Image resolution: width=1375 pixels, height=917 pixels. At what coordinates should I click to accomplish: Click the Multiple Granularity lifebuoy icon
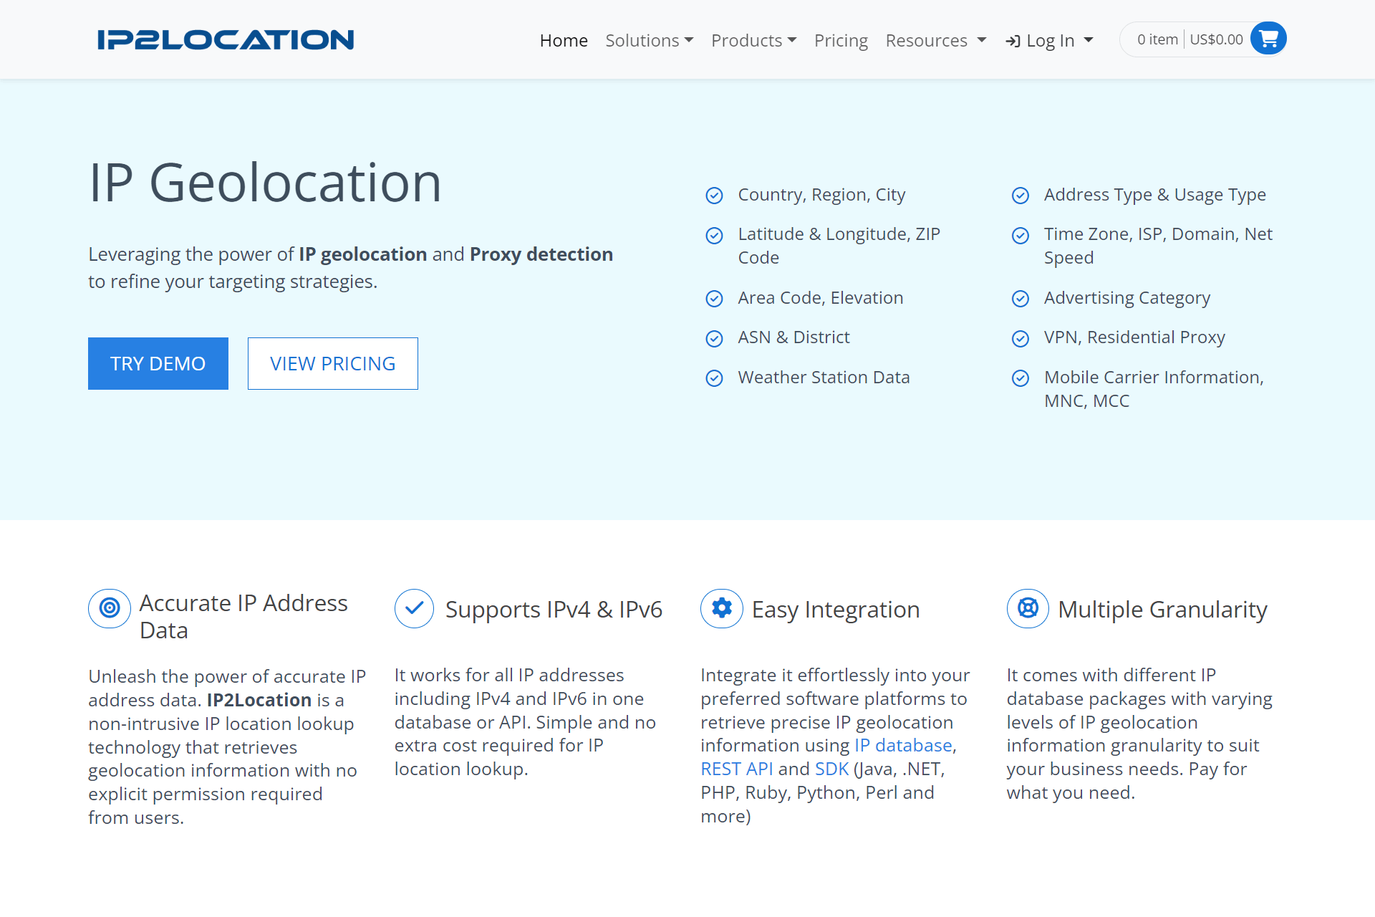[1028, 608]
